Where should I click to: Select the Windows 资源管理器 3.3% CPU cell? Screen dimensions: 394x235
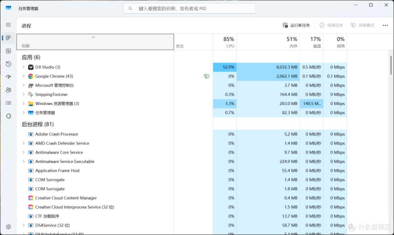coord(225,104)
